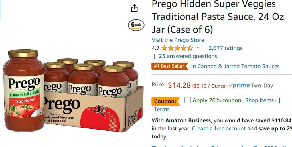Click the product title heading
The height and width of the screenshot is (147, 292).
[x=218, y=17]
